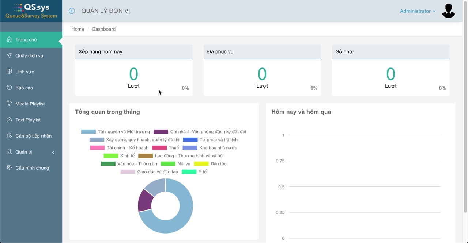Expand the Quản trị submenu chevron
Screen dimensions: 468x243
click(x=53, y=152)
